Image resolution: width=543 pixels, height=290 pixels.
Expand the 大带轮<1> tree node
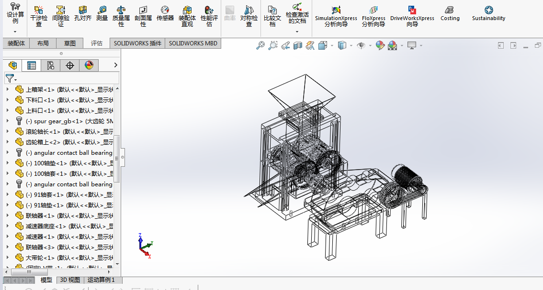(8, 258)
